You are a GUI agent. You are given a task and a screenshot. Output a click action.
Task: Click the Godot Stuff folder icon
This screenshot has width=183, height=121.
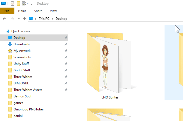pos(10,70)
